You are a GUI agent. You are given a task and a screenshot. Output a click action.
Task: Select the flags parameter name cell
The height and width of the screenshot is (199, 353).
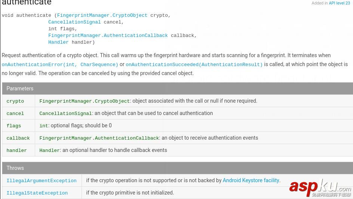[14, 126]
